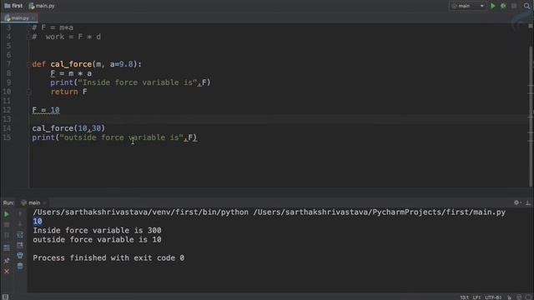534x300 pixels.
Task: Click 'outside force variable is 10' output line
Action: coord(97,240)
